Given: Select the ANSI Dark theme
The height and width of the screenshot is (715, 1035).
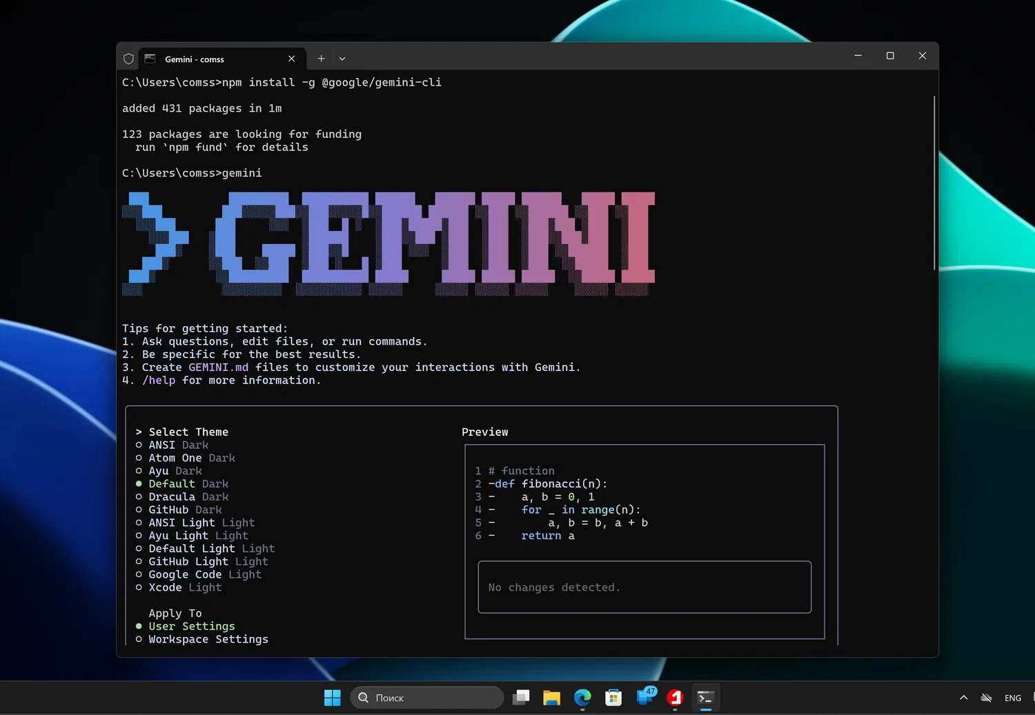Looking at the screenshot, I should coord(172,445).
